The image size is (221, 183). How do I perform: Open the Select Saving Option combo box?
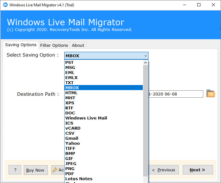[x=106, y=56]
